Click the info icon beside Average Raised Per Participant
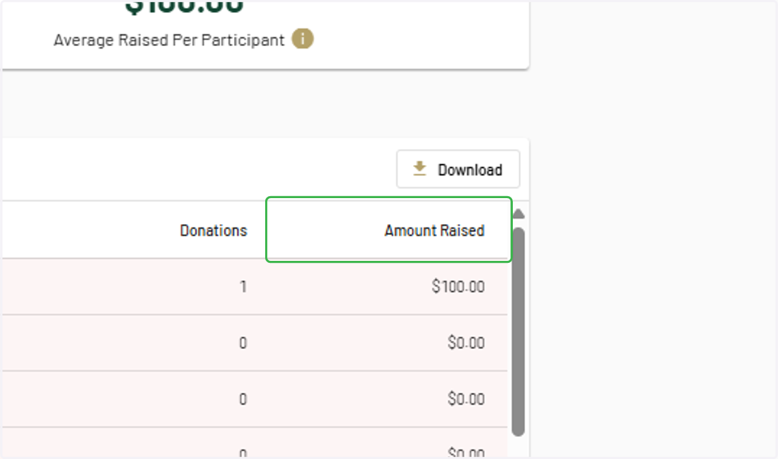Image resolution: width=778 pixels, height=459 pixels. pos(303,39)
